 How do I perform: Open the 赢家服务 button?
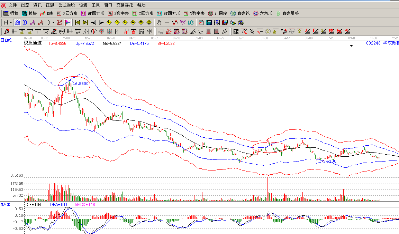(287, 13)
